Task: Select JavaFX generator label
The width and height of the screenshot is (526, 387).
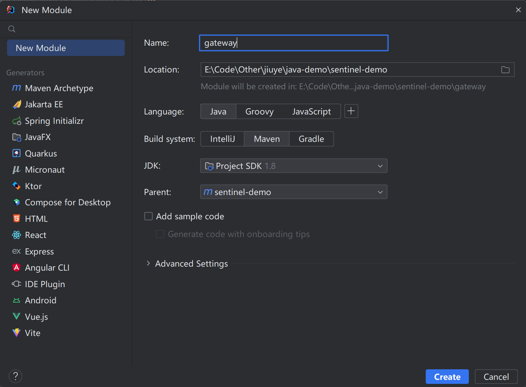Action: click(x=38, y=137)
